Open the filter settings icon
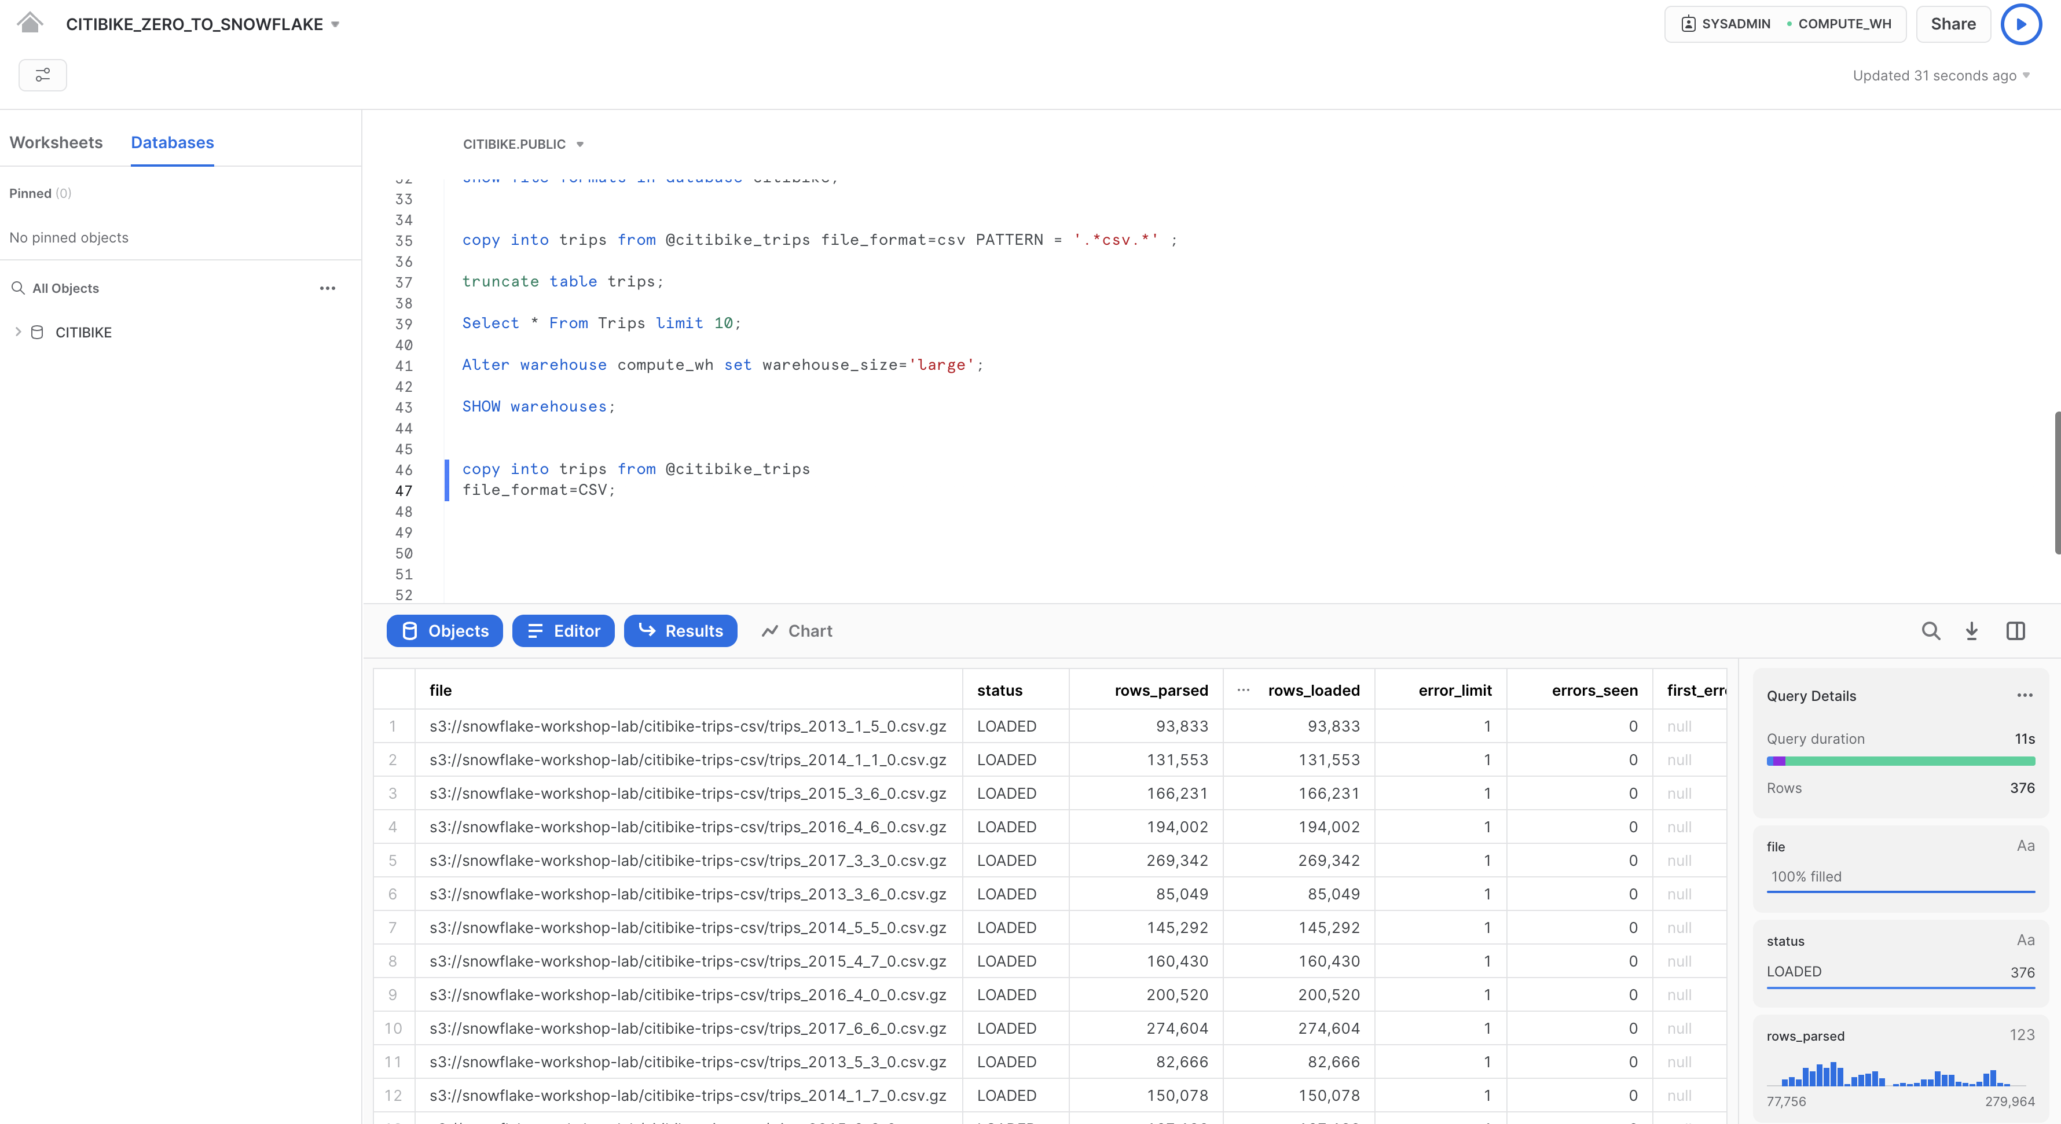The width and height of the screenshot is (2061, 1124). click(x=42, y=75)
